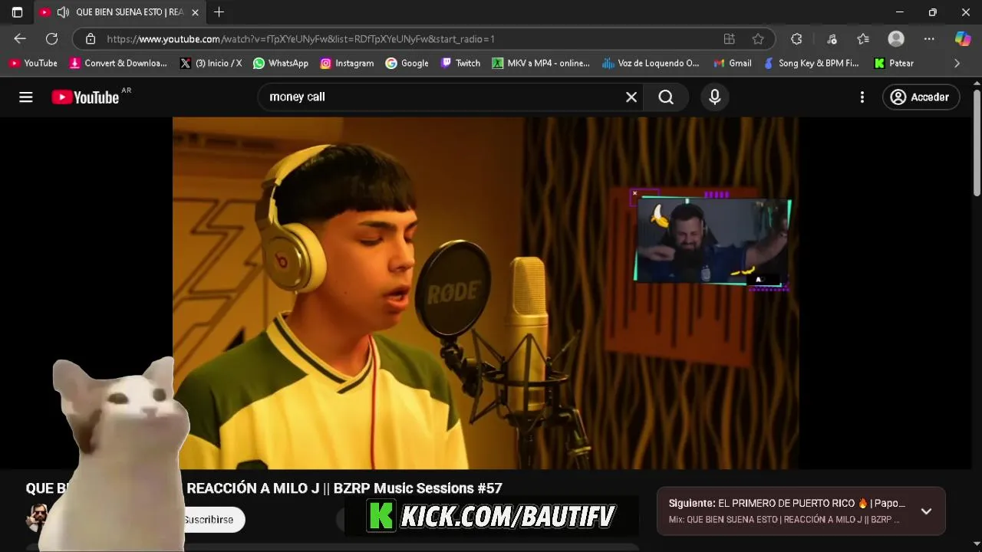
Task: Open the Twitch bookmark
Action: click(x=460, y=63)
